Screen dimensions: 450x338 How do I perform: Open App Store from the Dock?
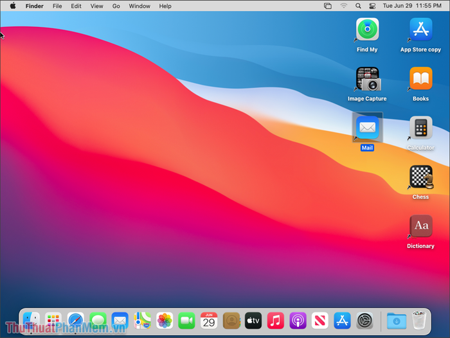(x=342, y=321)
